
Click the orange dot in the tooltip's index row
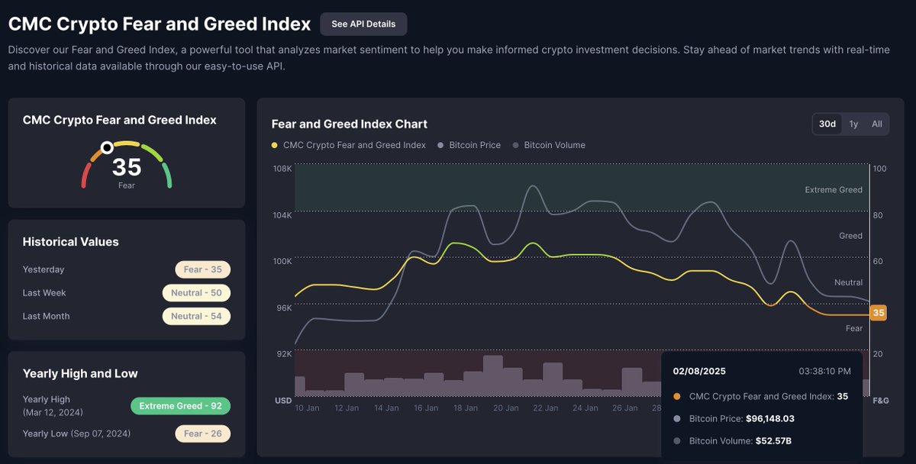677,396
